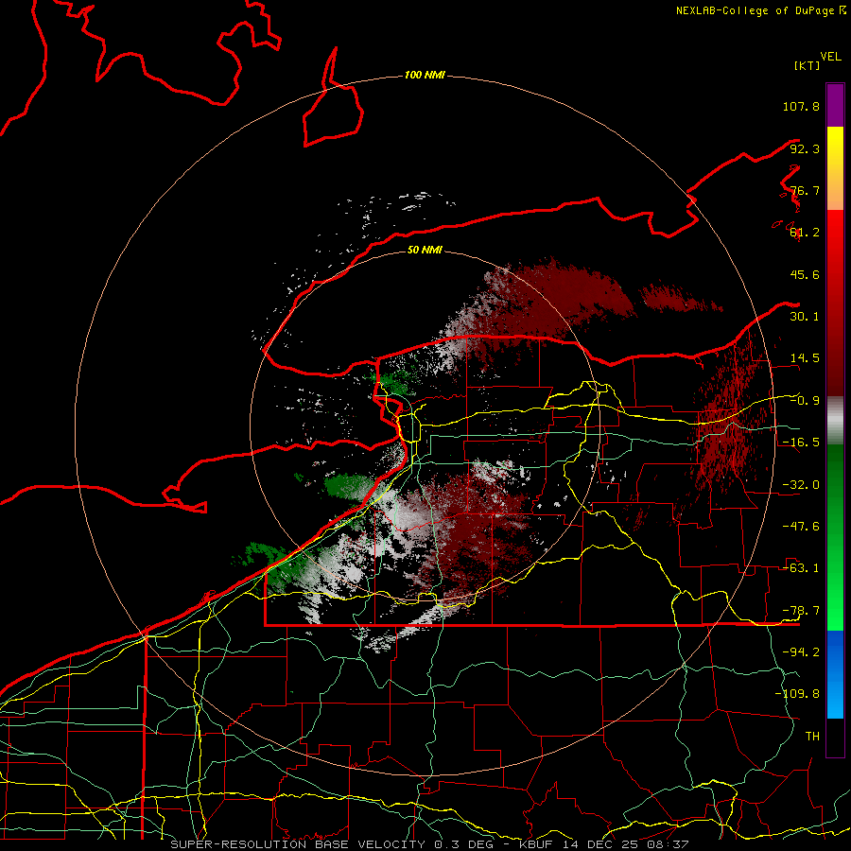
Task: Click the Super-Resolution Base Velocity caption
Action: (429, 844)
